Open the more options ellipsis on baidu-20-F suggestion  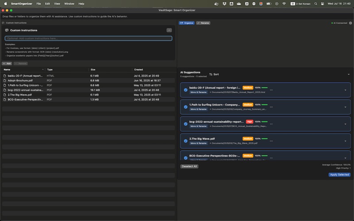click(271, 90)
